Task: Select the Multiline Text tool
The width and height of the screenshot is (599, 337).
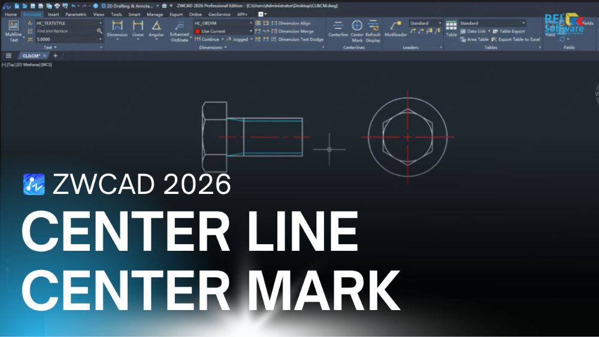Action: pyautogui.click(x=13, y=31)
